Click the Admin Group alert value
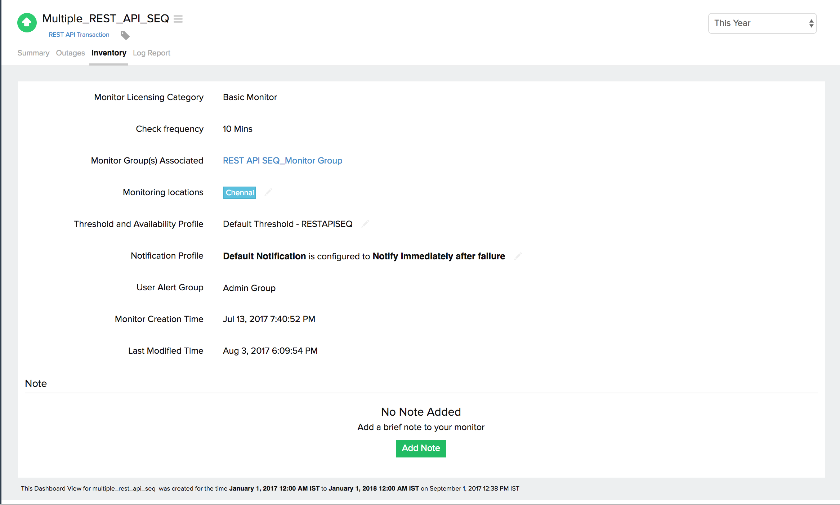Viewport: 840px width, 505px height. (249, 288)
